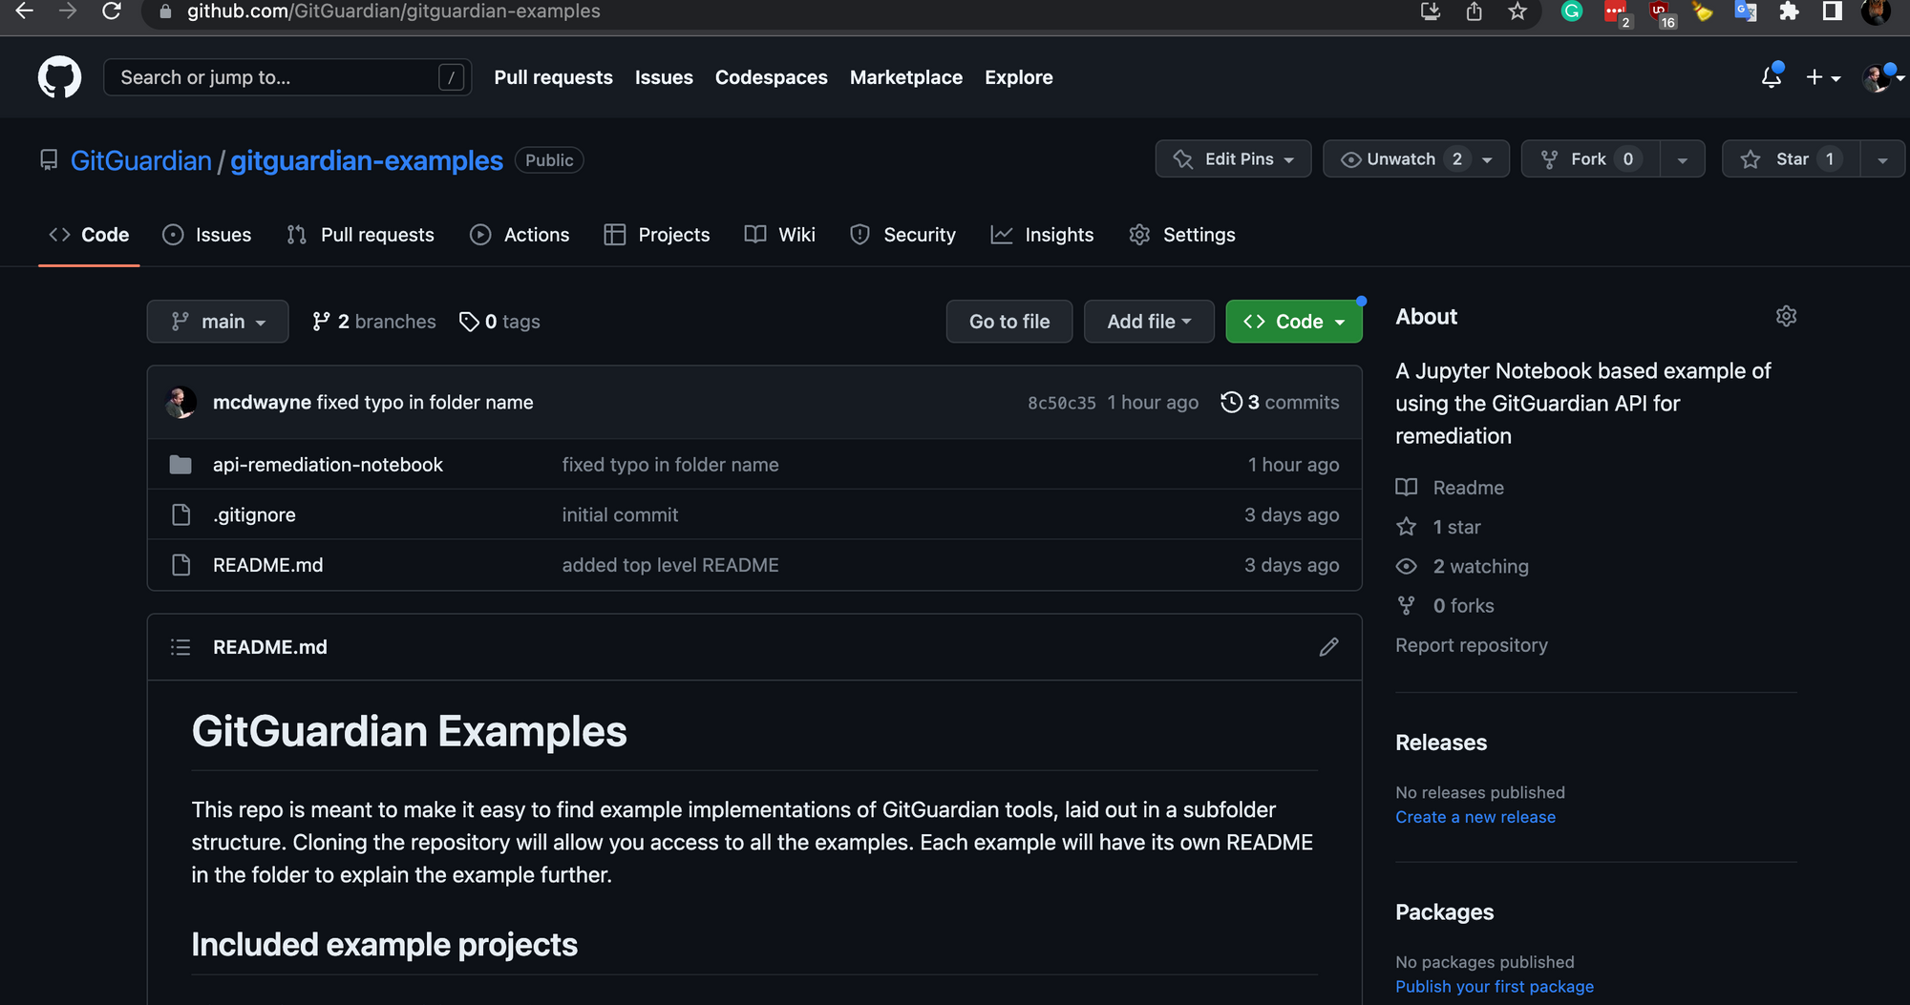Image resolution: width=1910 pixels, height=1005 pixels.
Task: Open the Actions tab
Action: click(x=520, y=235)
